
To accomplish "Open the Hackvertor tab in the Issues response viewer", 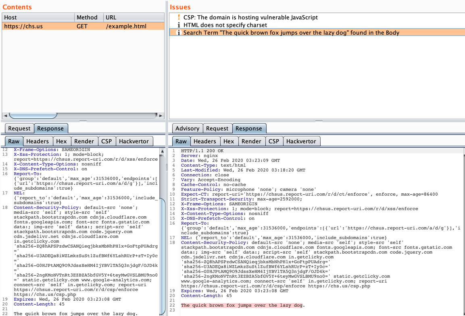I will [x=301, y=141].
